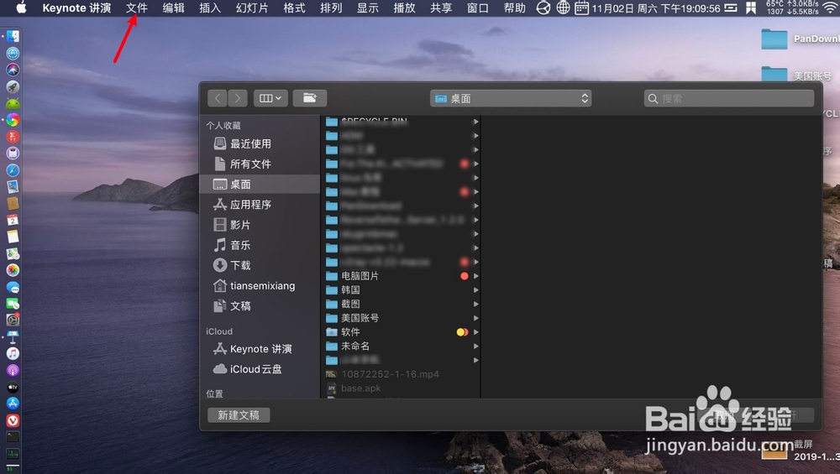Open the 文件 menu in the menu bar

point(137,8)
